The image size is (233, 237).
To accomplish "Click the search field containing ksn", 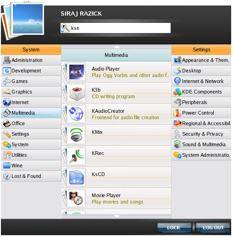I will click(x=116, y=28).
